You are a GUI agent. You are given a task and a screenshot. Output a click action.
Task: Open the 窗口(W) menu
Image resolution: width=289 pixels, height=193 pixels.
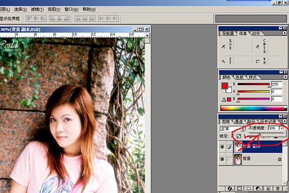point(72,9)
